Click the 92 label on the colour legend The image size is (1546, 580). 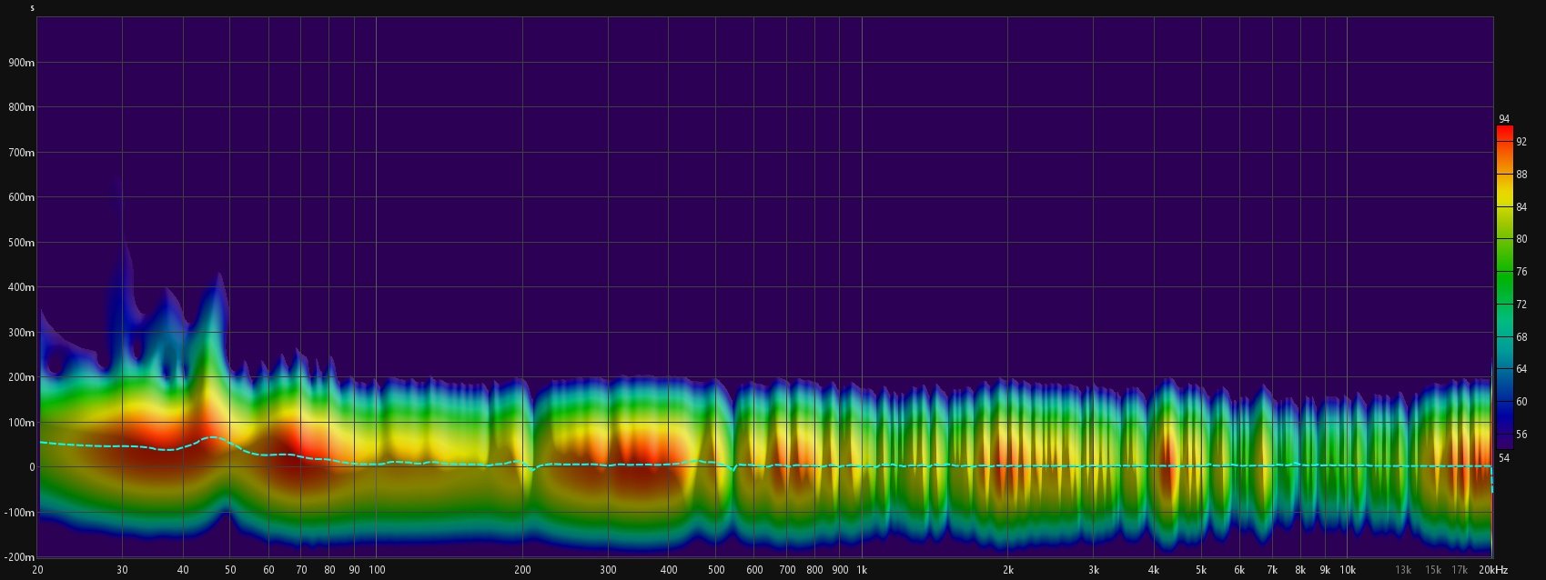1521,142
